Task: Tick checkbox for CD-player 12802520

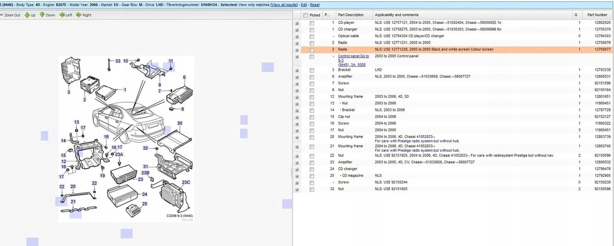Action: [x=312, y=23]
